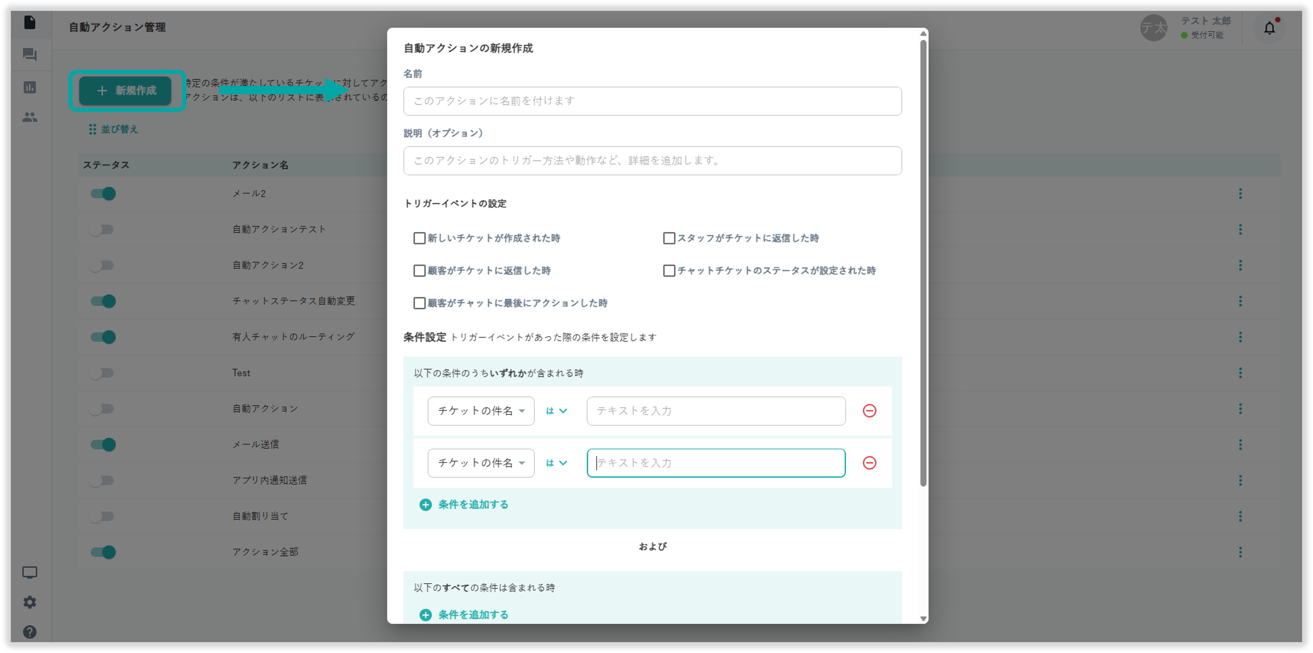Open first チケットの件名 dropdown
This screenshot has width=1313, height=653.
pos(481,411)
